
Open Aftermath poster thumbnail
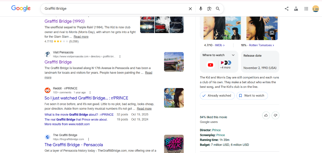tap(177, 25)
